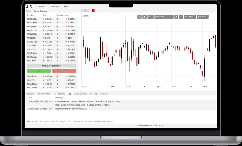This screenshot has height=146, width=242.
Task: Click the grid layout icon above chart
Action: [x=85, y=11]
